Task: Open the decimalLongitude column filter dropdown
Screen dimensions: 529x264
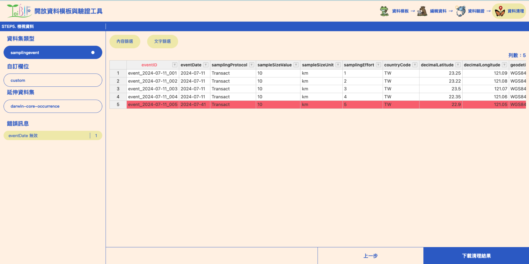Action: [504, 65]
